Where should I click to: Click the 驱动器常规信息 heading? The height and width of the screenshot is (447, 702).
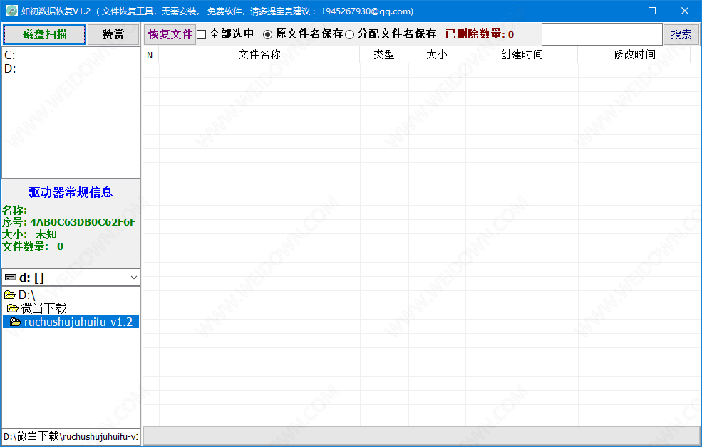point(71,192)
